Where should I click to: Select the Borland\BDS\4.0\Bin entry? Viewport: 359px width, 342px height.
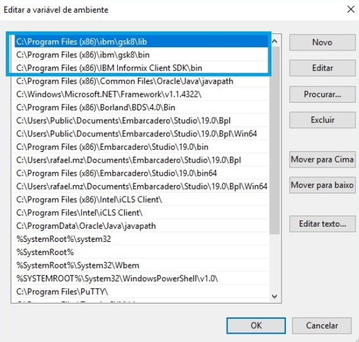pos(140,107)
